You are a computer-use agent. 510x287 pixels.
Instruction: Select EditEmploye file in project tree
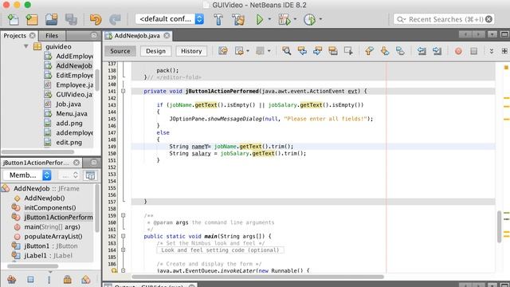click(x=74, y=75)
